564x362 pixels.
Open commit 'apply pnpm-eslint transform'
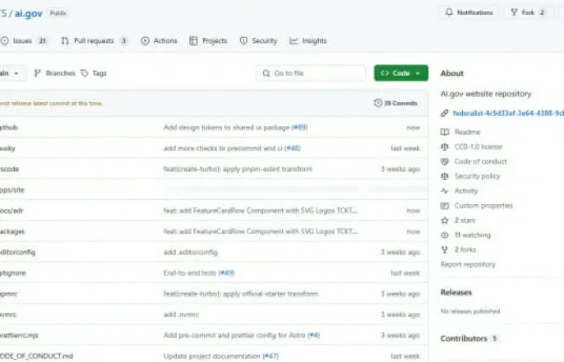(238, 169)
